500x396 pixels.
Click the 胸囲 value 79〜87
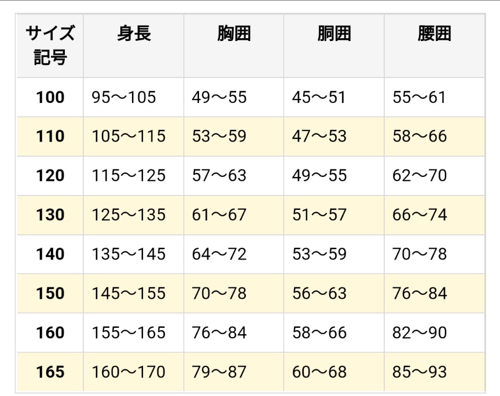[219, 372]
